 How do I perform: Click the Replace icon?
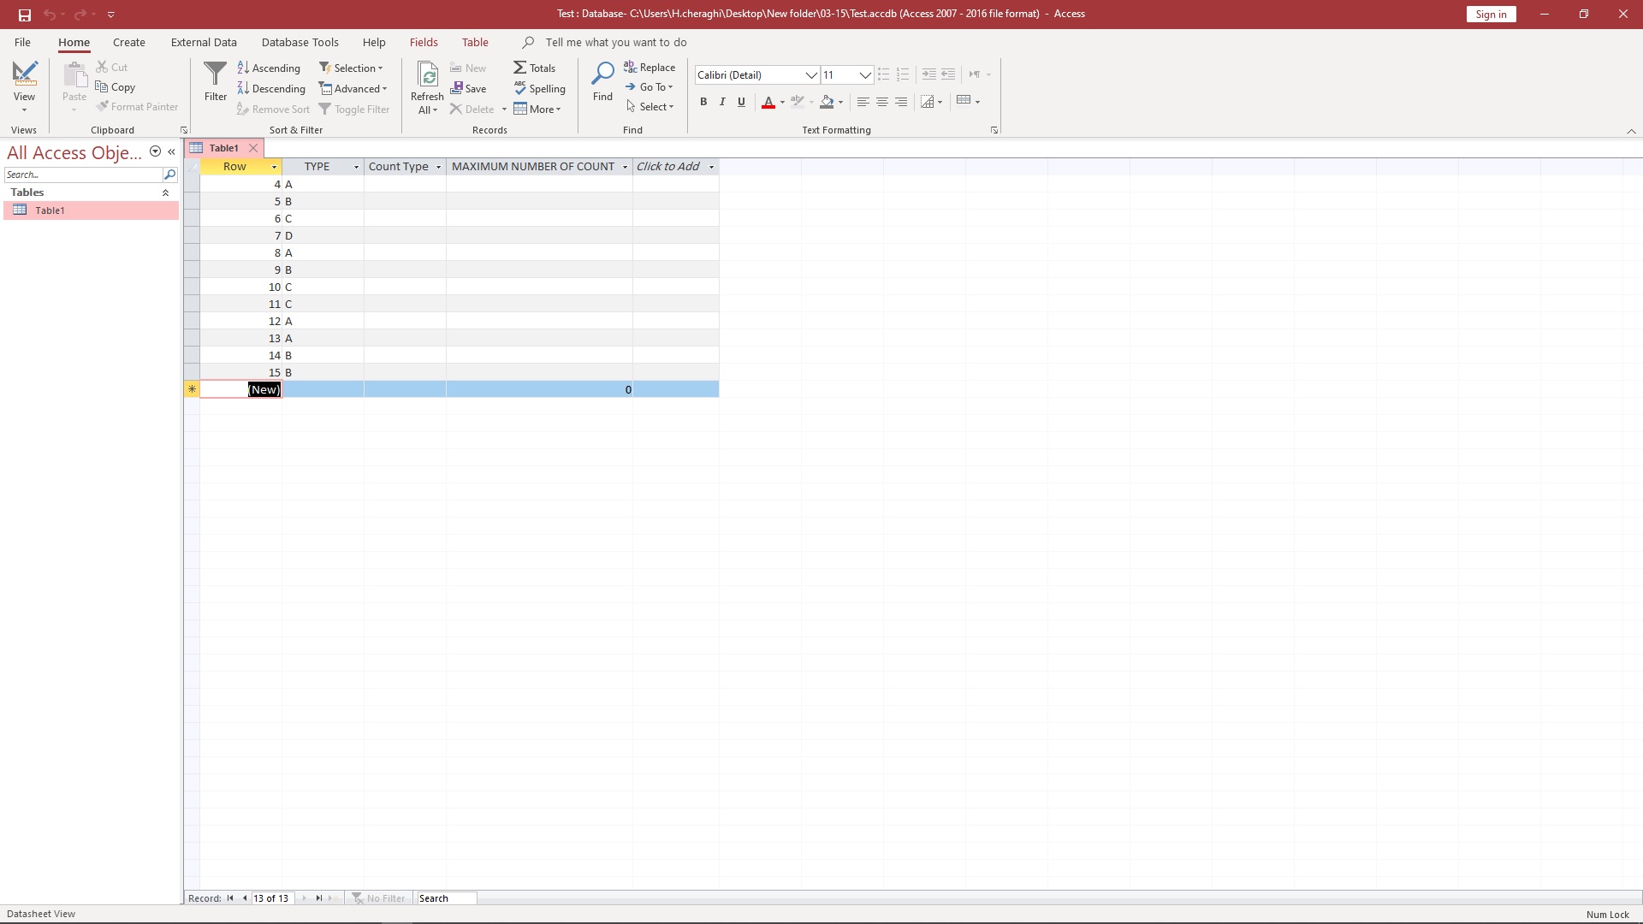tap(631, 67)
